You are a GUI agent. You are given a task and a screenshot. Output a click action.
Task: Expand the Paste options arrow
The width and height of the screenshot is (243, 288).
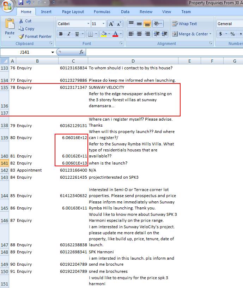(x=10, y=37)
